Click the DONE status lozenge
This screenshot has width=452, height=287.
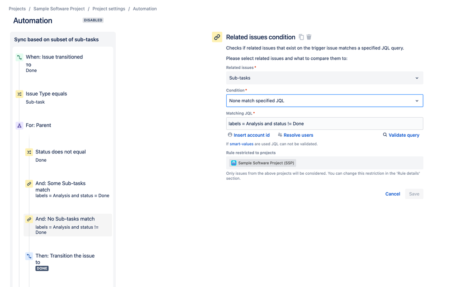point(42,268)
